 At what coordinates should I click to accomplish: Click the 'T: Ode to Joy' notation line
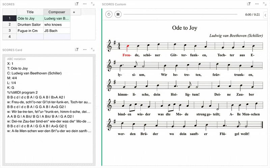18,68
